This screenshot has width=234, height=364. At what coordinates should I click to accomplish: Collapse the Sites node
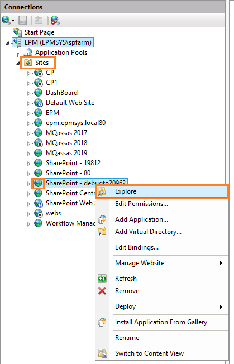click(x=18, y=63)
